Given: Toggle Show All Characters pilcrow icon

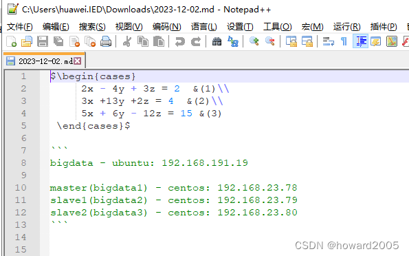Looking at the screenshot, I should click(344, 41).
